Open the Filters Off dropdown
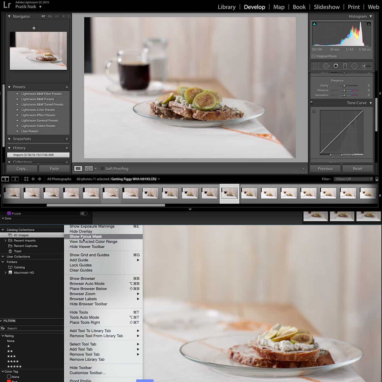The width and height of the screenshot is (382, 382). (x=353, y=179)
